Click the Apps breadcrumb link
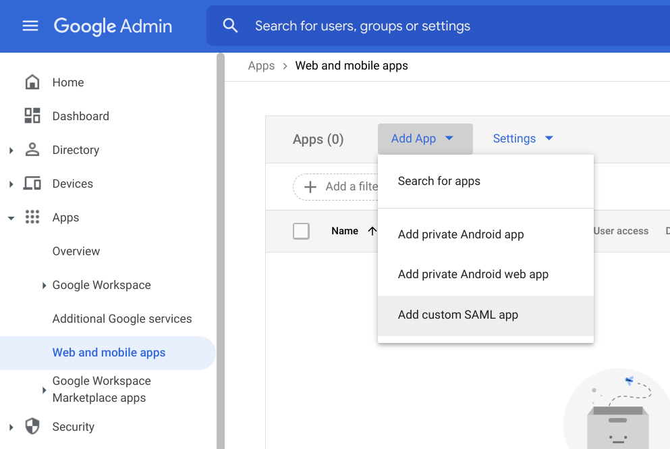 261,66
